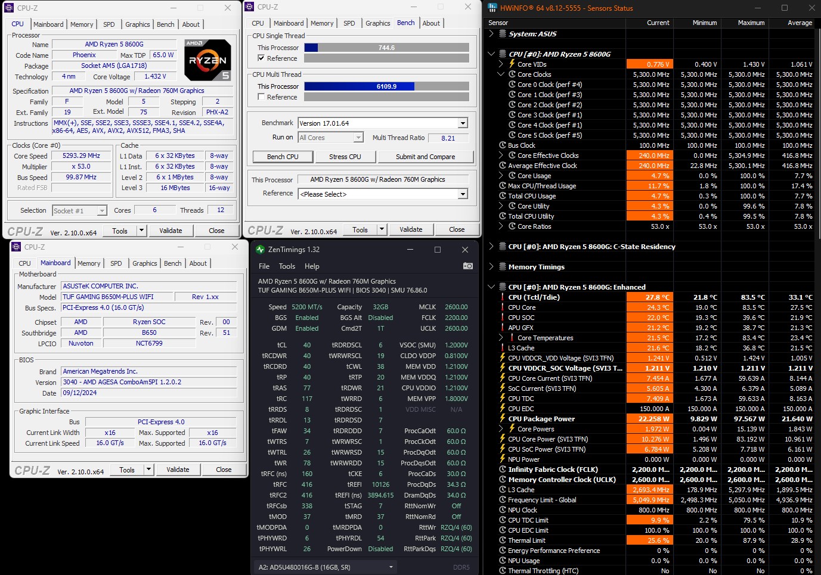821x575 pixels.
Task: Click the icon beside Average Effective Clock
Action: coord(503,166)
